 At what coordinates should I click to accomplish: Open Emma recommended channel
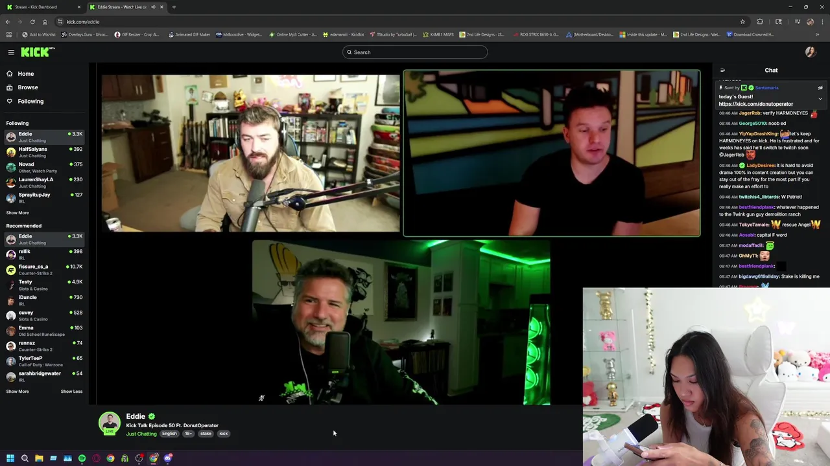(x=44, y=331)
